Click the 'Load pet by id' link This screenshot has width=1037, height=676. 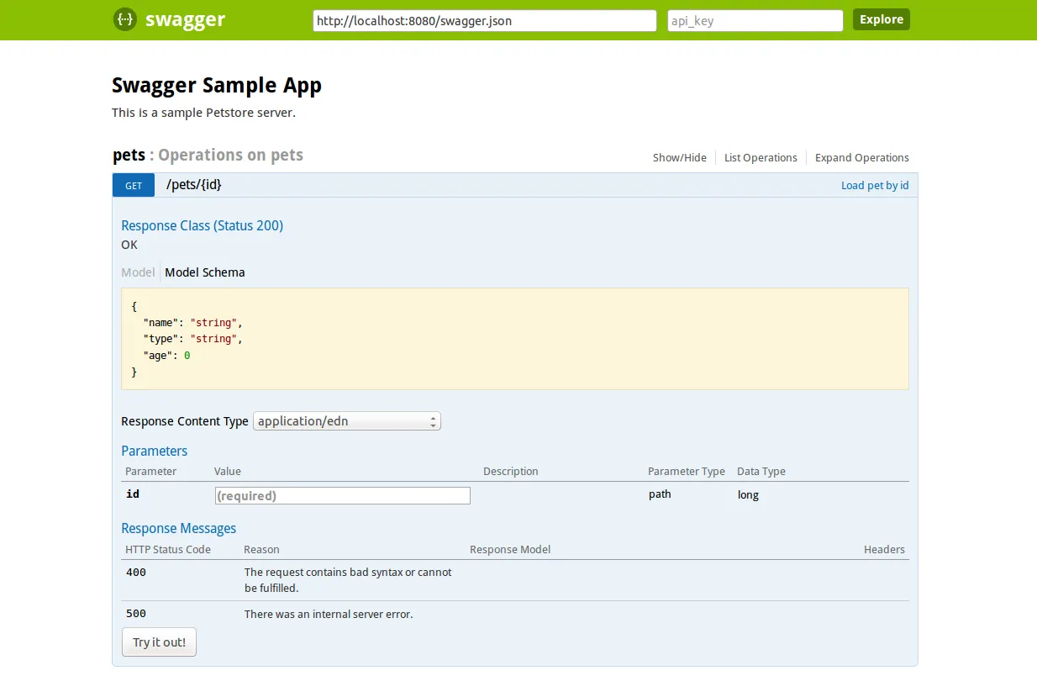pos(874,186)
